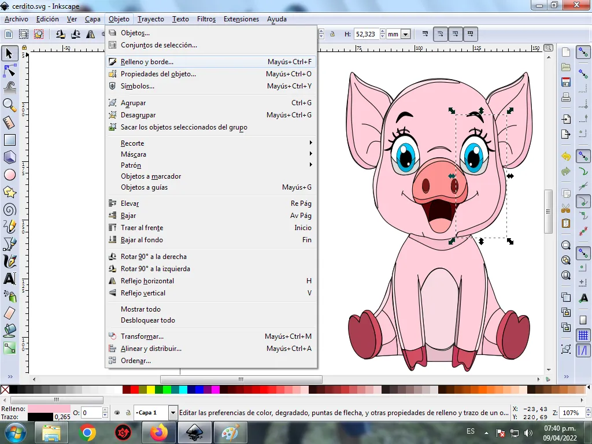Click Rotate 90° counter-clockwise toolbar icon
This screenshot has height=444, width=592.
pos(60,34)
